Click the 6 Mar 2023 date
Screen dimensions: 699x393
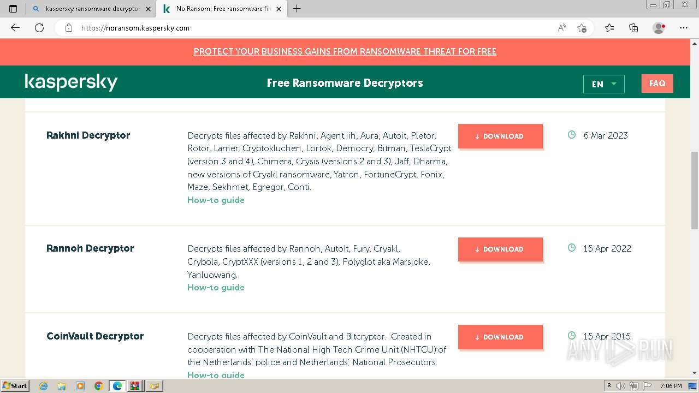point(606,135)
